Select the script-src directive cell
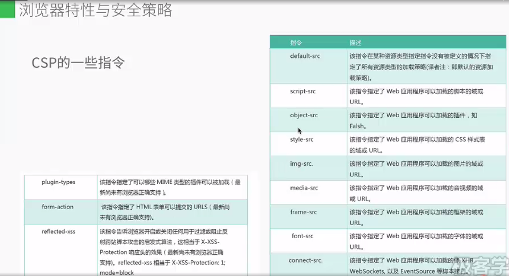This screenshot has width=509, height=276. click(303, 91)
